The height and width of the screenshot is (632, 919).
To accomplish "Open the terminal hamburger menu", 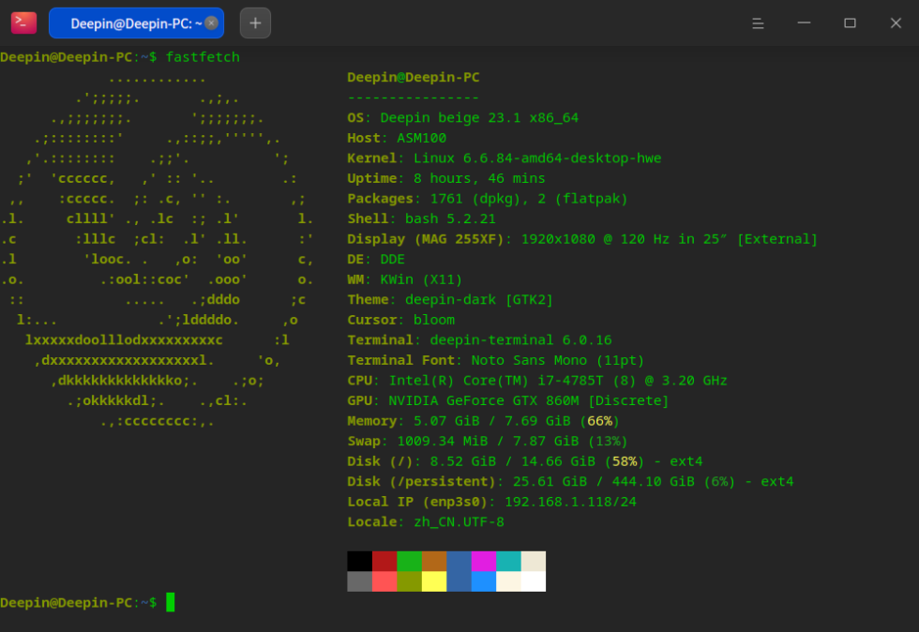I will pos(758,23).
